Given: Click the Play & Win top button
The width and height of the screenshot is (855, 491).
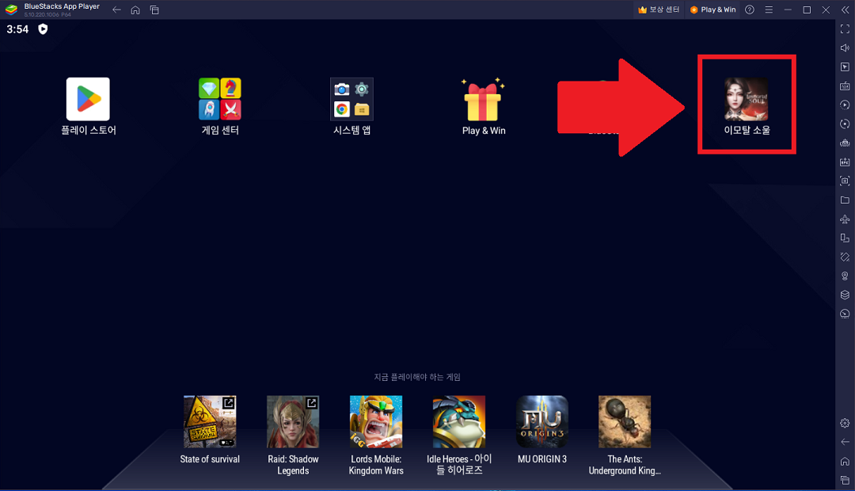Looking at the screenshot, I should (712, 10).
